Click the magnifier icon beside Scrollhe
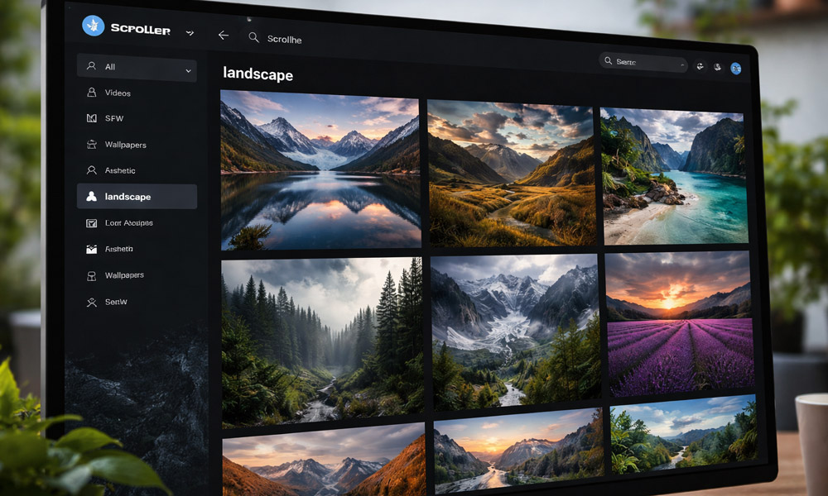 point(254,37)
